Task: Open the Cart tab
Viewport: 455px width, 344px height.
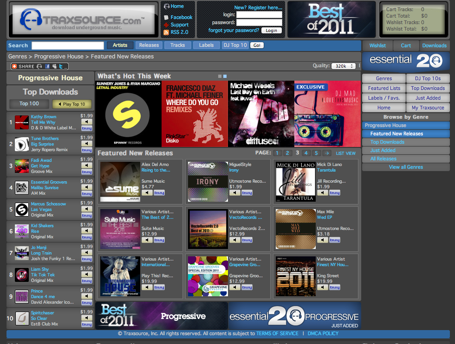Action: coord(406,45)
